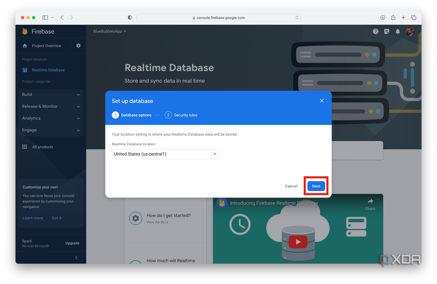Open All products grid icon
Screen dimensions: 437x284
25,147
